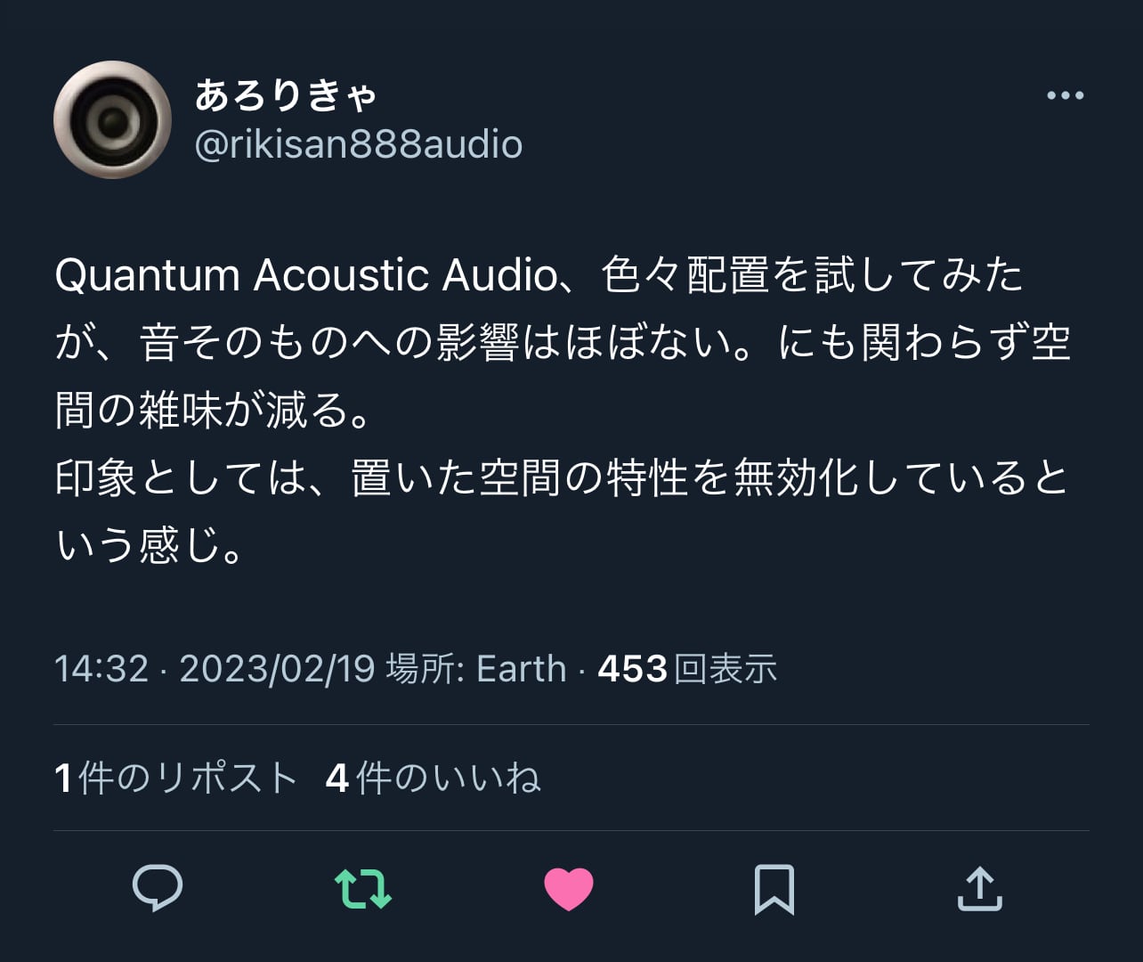1143x962 pixels.
Task: Select the Quantum Acoustic Audio text
Action: click(x=305, y=274)
